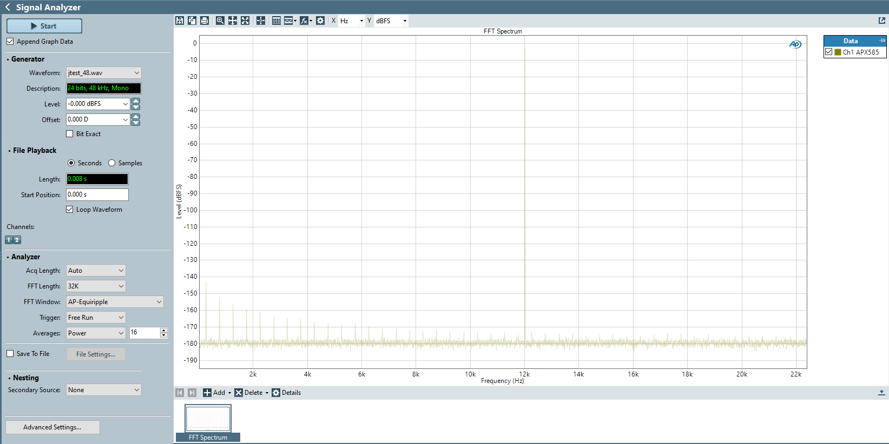889x444 pixels.
Task: Click the Averages count field
Action: [144, 333]
